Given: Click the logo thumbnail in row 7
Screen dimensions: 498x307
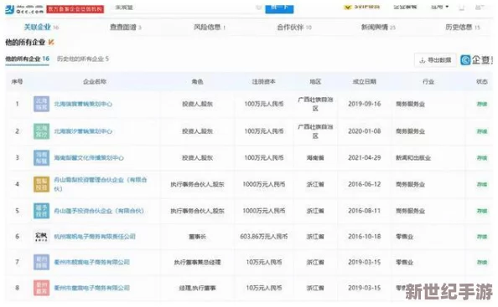Looking at the screenshot, I should (x=42, y=262).
